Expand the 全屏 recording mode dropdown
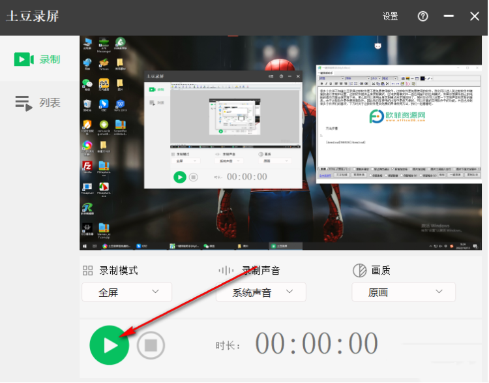 pos(126,292)
